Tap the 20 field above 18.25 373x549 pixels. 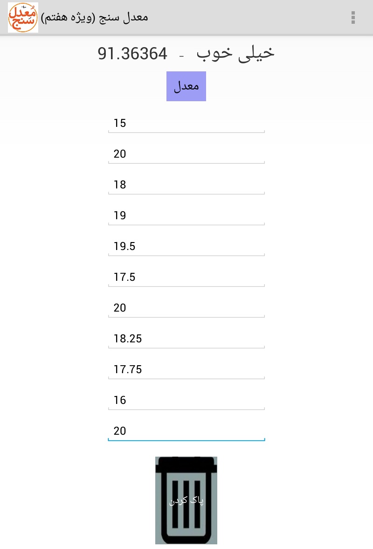[x=186, y=308]
